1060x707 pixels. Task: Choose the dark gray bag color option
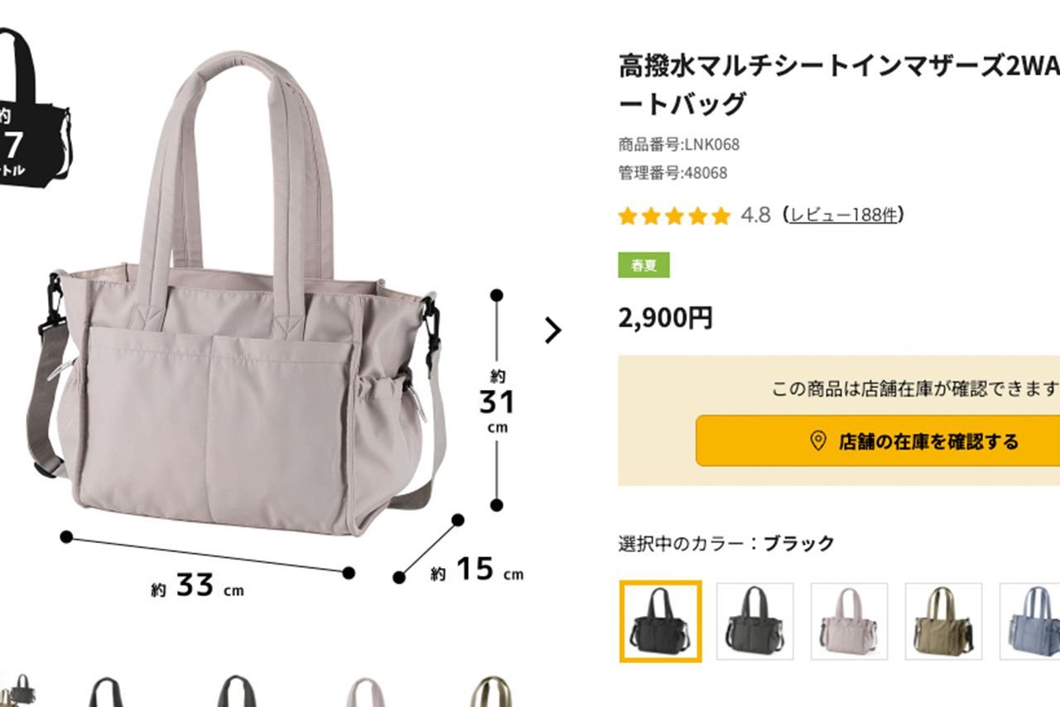click(754, 622)
